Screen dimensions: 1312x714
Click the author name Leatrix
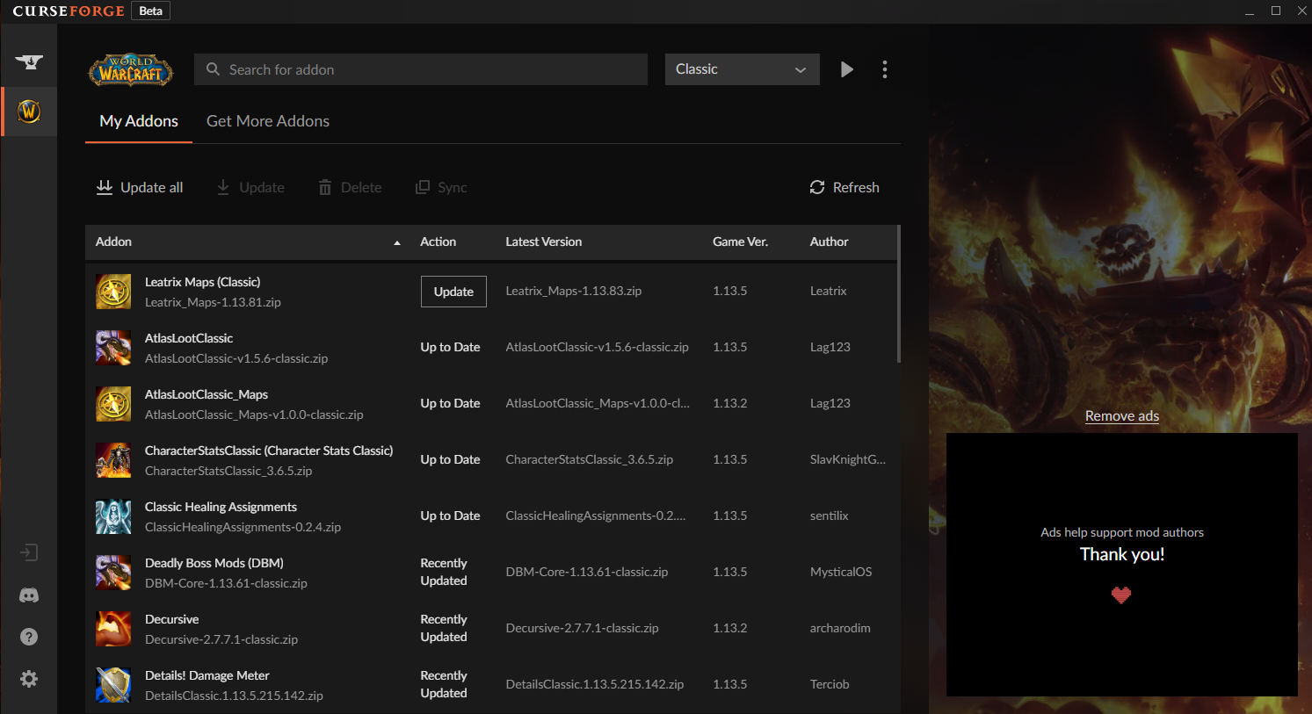pyautogui.click(x=828, y=291)
